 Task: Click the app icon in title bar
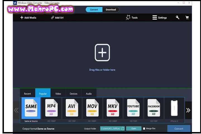click(x=15, y=3)
